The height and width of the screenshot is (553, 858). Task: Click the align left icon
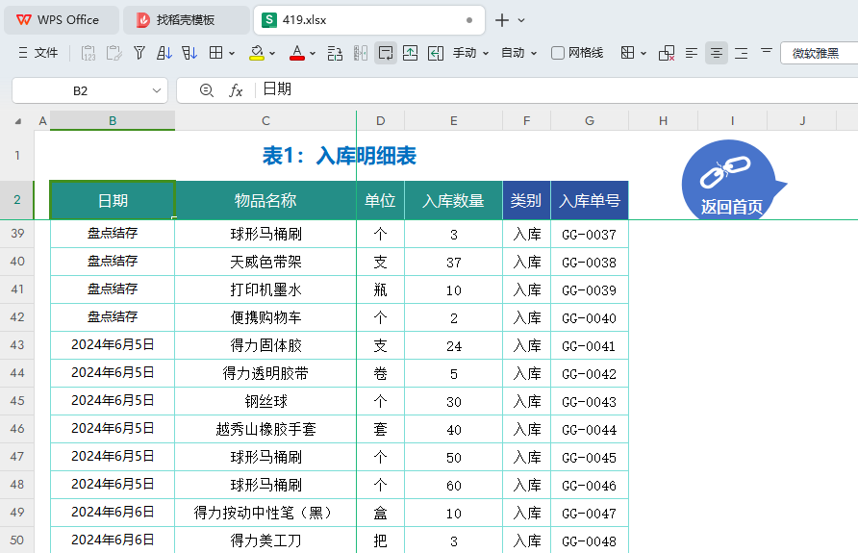click(692, 53)
